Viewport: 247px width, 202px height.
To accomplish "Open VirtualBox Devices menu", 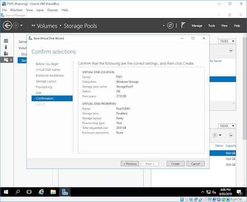I will coord(52,10).
